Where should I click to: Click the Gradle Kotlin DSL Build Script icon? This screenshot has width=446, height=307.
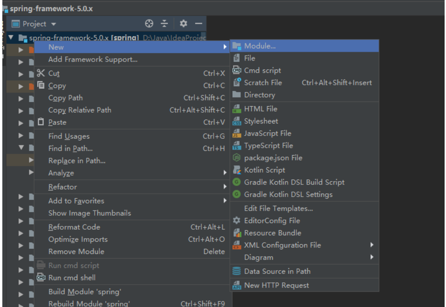pos(237,182)
